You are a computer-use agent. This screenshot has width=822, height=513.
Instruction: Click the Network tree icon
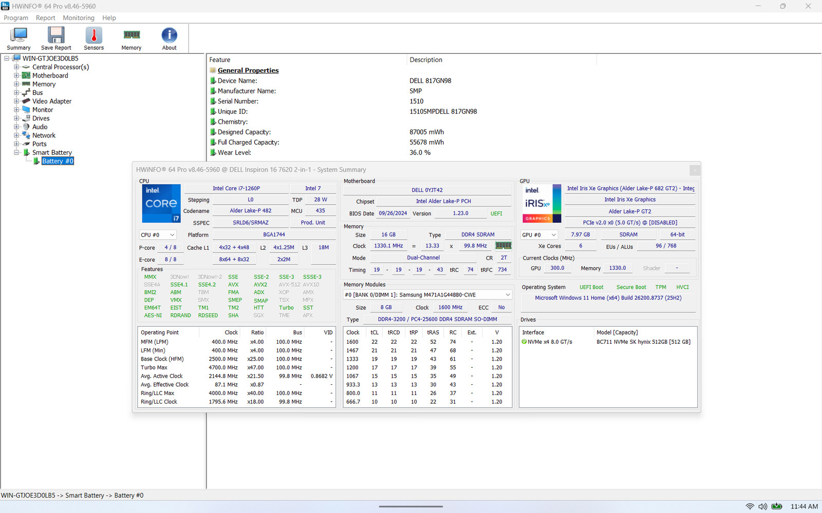[x=26, y=135]
